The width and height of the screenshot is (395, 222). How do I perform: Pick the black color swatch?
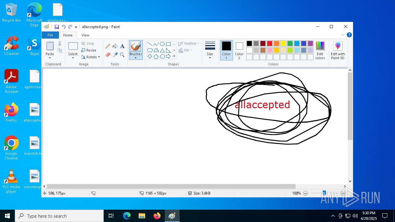(x=249, y=43)
